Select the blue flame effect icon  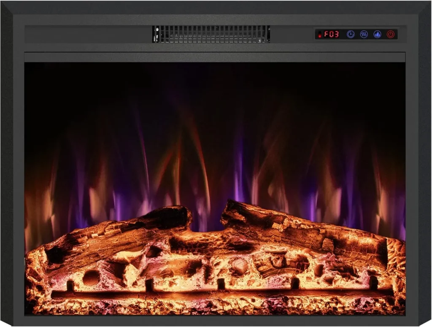point(377,34)
